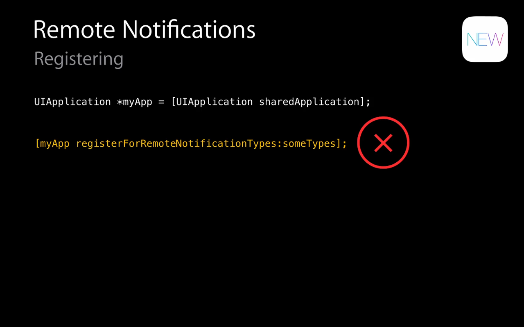
Task: Click the asterisk before myApp
Action: point(120,102)
